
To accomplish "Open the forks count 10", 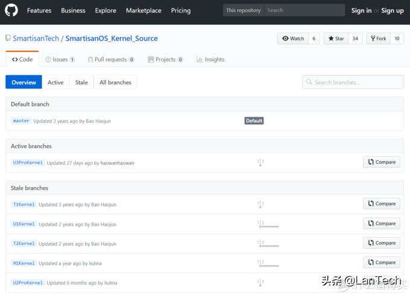I will [x=397, y=39].
